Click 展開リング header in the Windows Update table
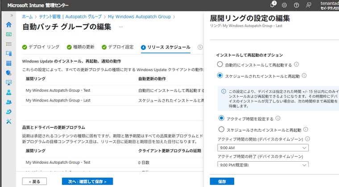The height and width of the screenshot is (187, 339). tap(35, 79)
